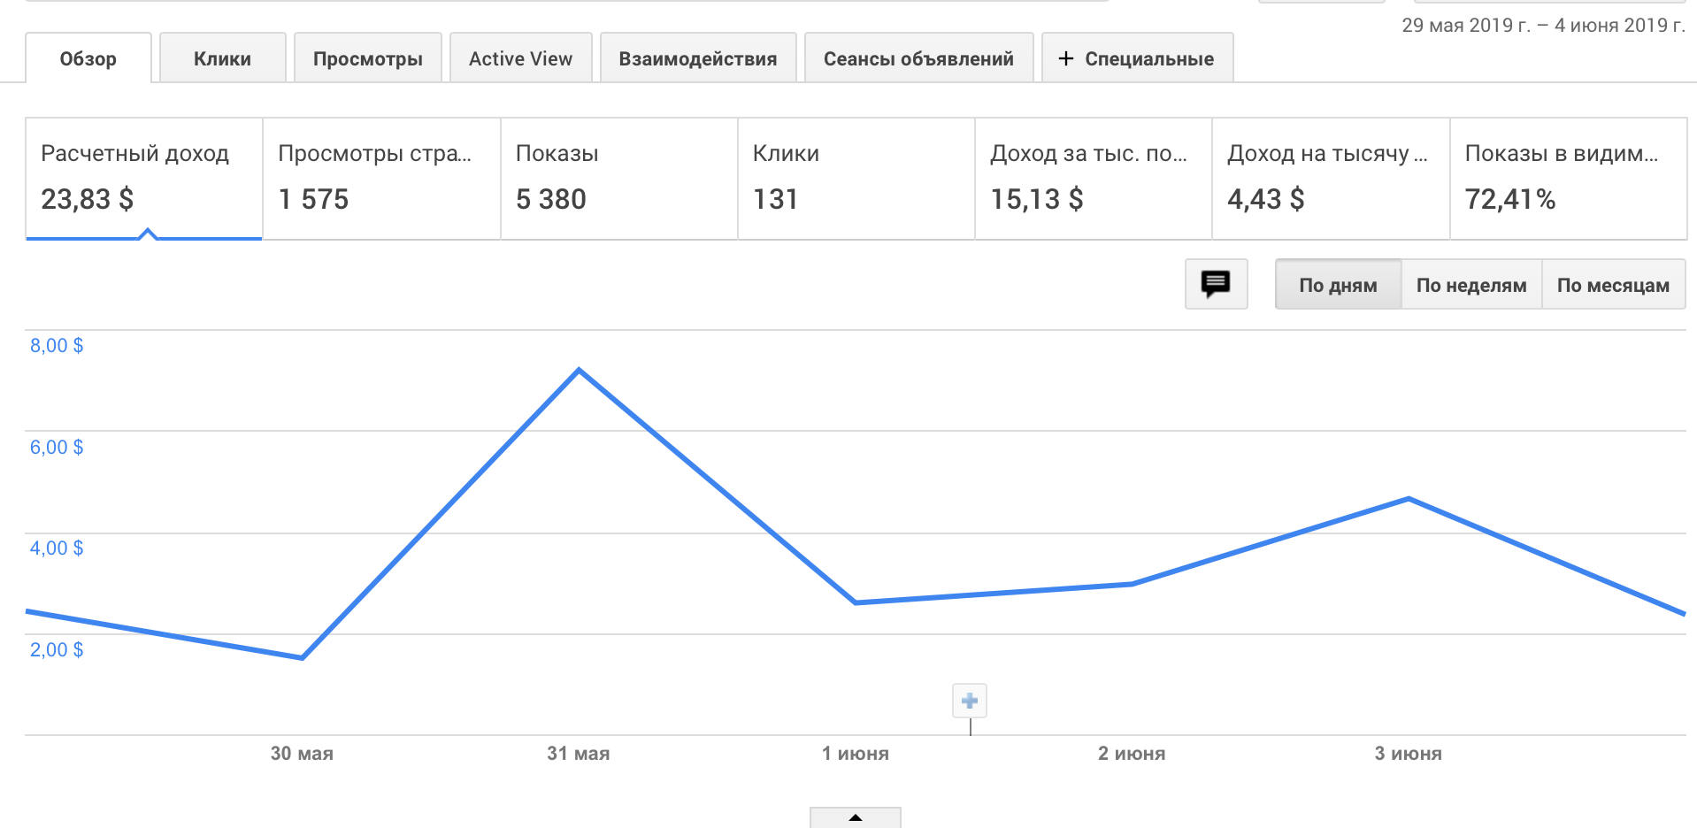Select the Показы metric card

pos(618,178)
